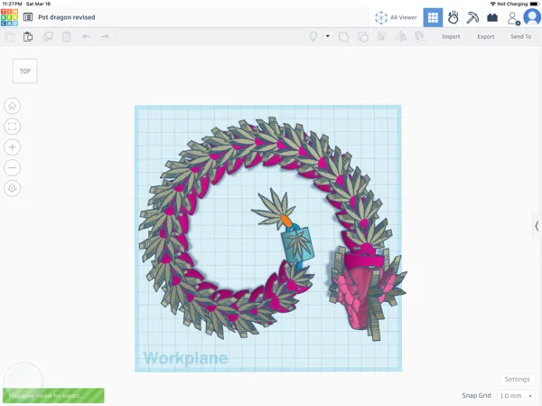542x406 pixels.
Task: Click the Export button
Action: [x=486, y=36]
